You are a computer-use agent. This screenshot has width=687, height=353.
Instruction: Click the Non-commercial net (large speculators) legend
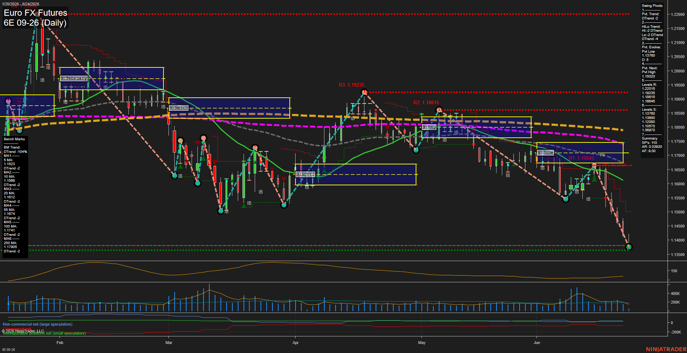click(x=38, y=325)
